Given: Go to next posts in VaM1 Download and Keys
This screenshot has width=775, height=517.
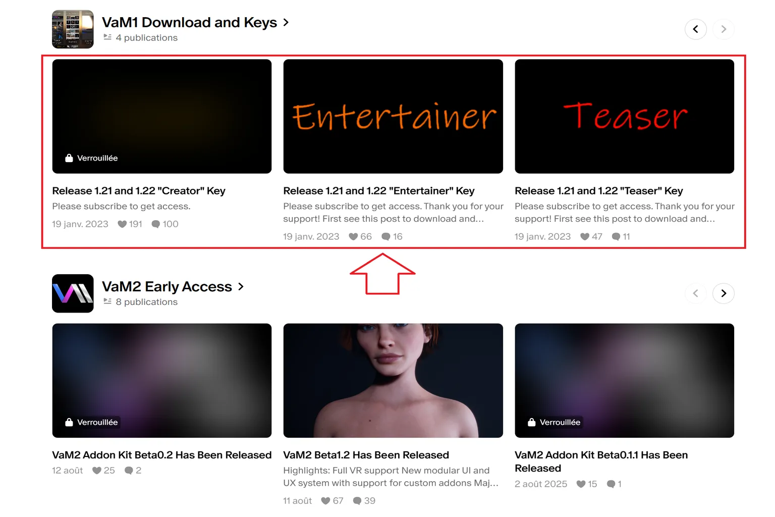Looking at the screenshot, I should point(724,29).
